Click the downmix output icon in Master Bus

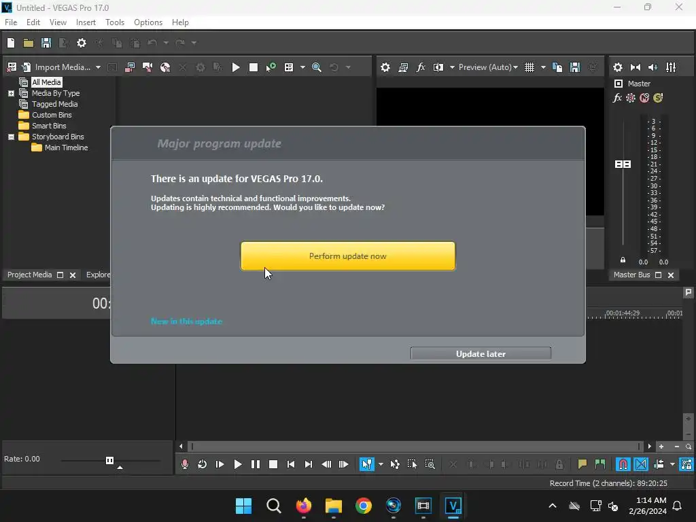click(x=636, y=67)
